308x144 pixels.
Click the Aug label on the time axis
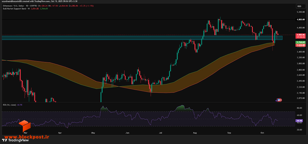pos(195,133)
